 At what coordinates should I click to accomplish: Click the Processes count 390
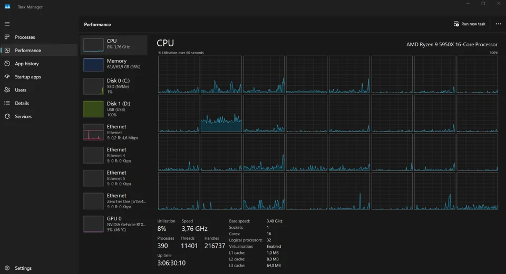[x=163, y=246]
